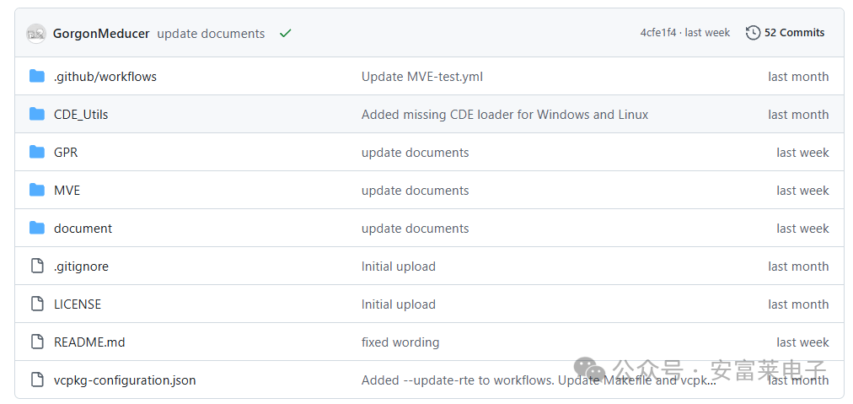
Task: Open 'Added --update-rte to workflows' commit message
Action: (539, 380)
